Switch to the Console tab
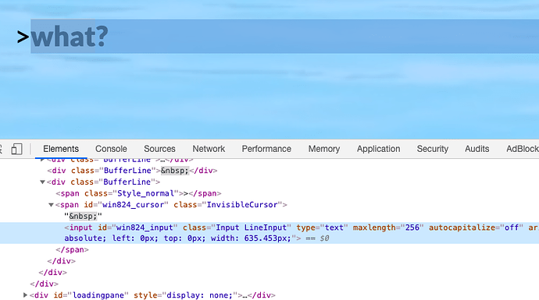Image resolution: width=539 pixels, height=300 pixels. [x=111, y=149]
